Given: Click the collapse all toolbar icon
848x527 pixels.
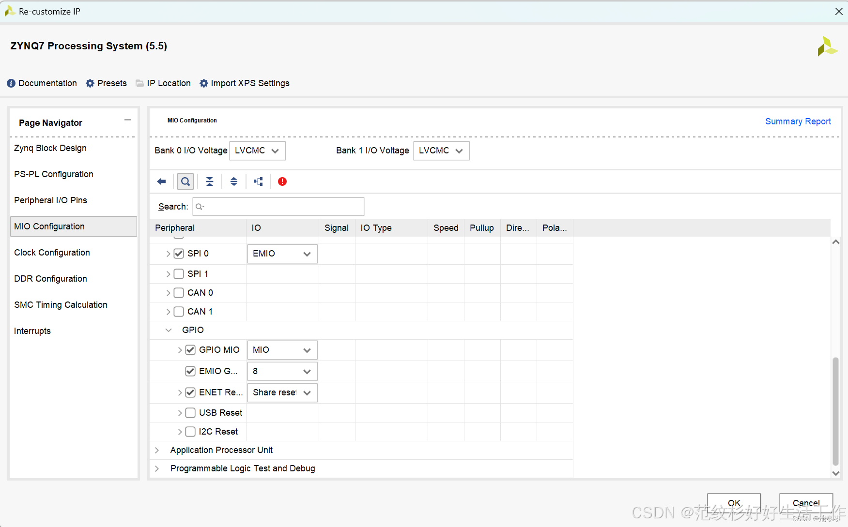Looking at the screenshot, I should tap(210, 181).
